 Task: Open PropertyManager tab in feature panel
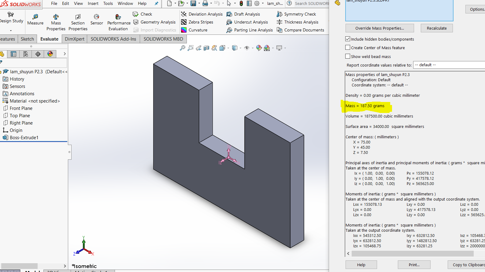[x=13, y=54]
